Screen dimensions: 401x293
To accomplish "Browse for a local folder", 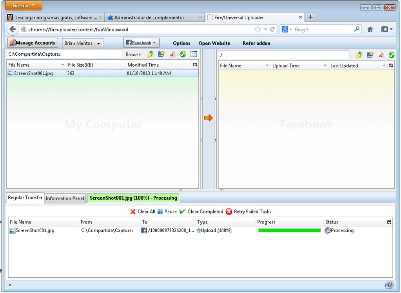I will [x=133, y=54].
